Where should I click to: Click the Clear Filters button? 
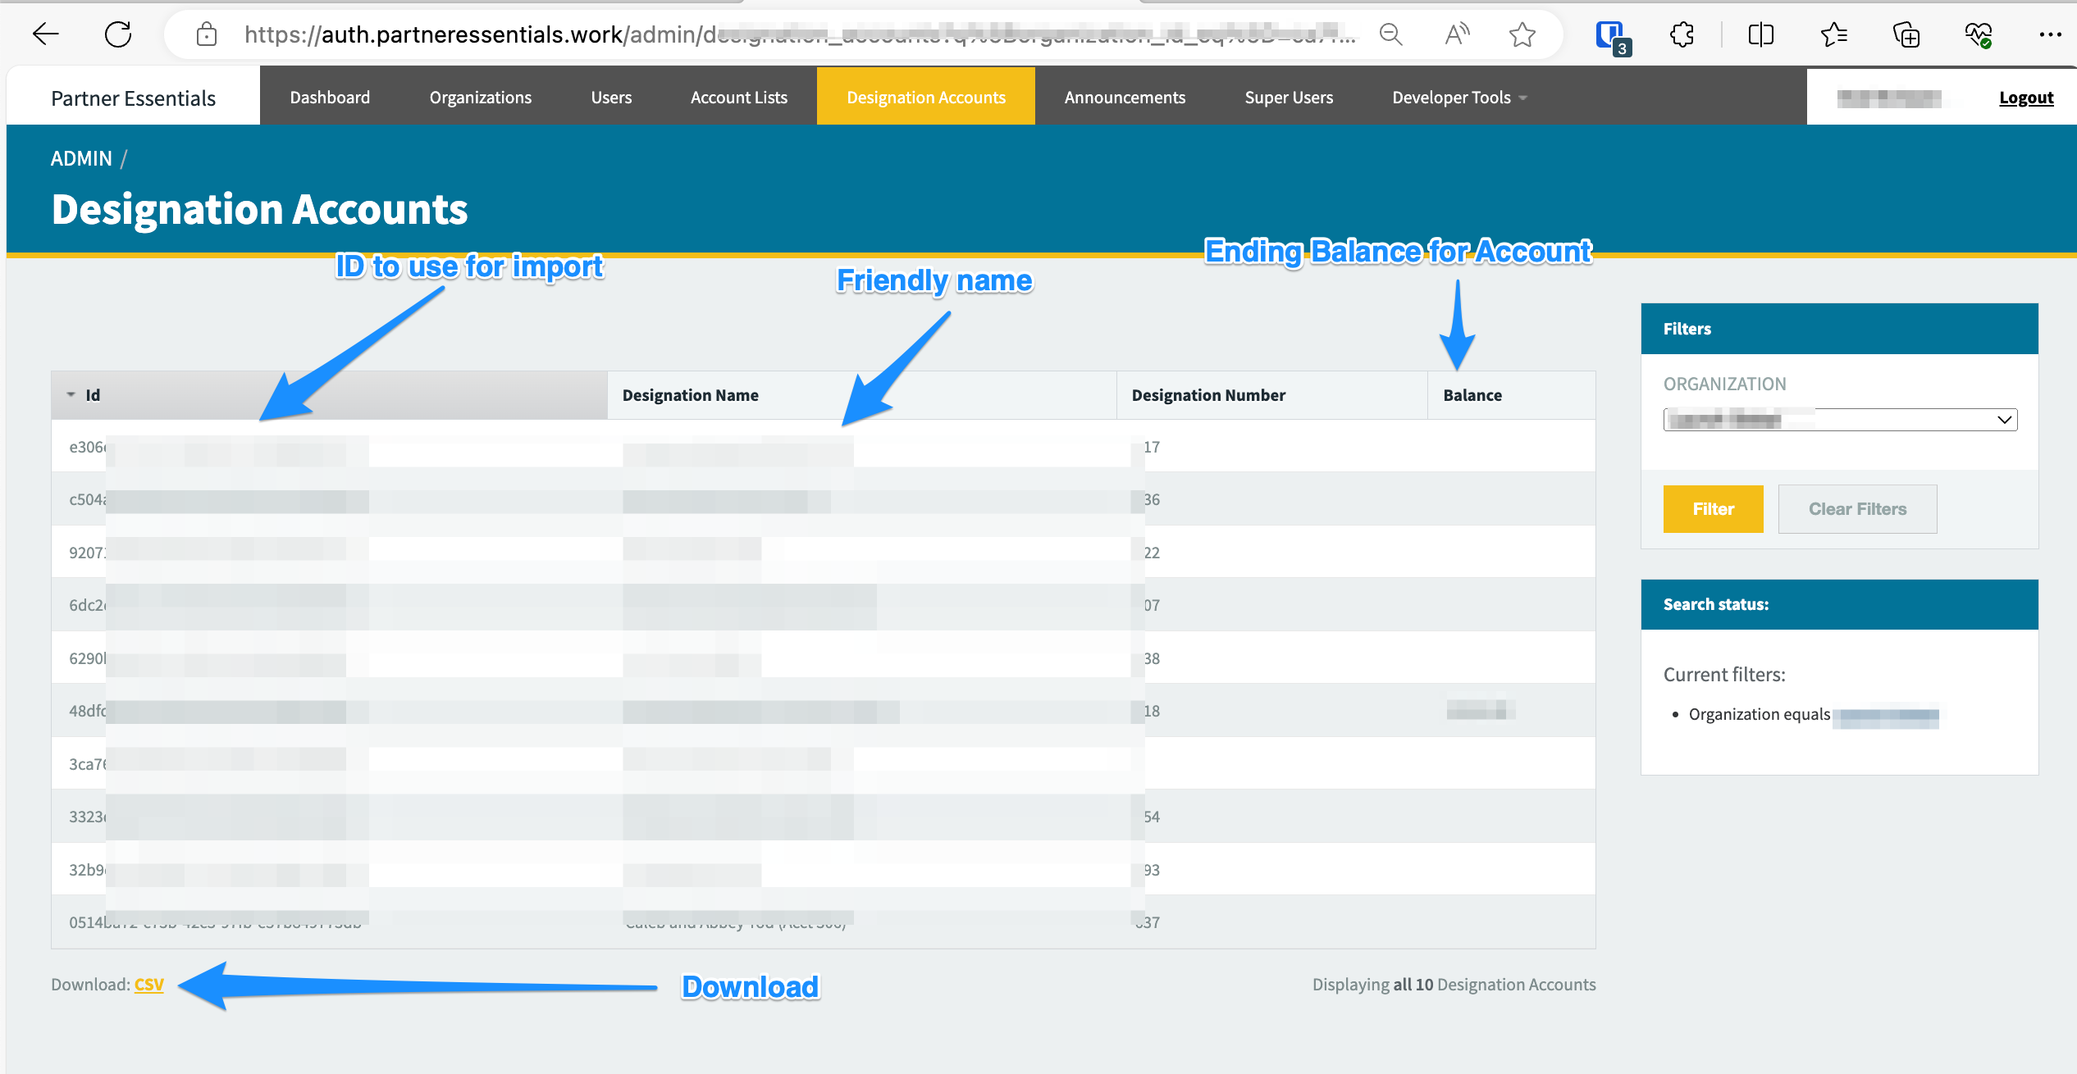click(1858, 509)
